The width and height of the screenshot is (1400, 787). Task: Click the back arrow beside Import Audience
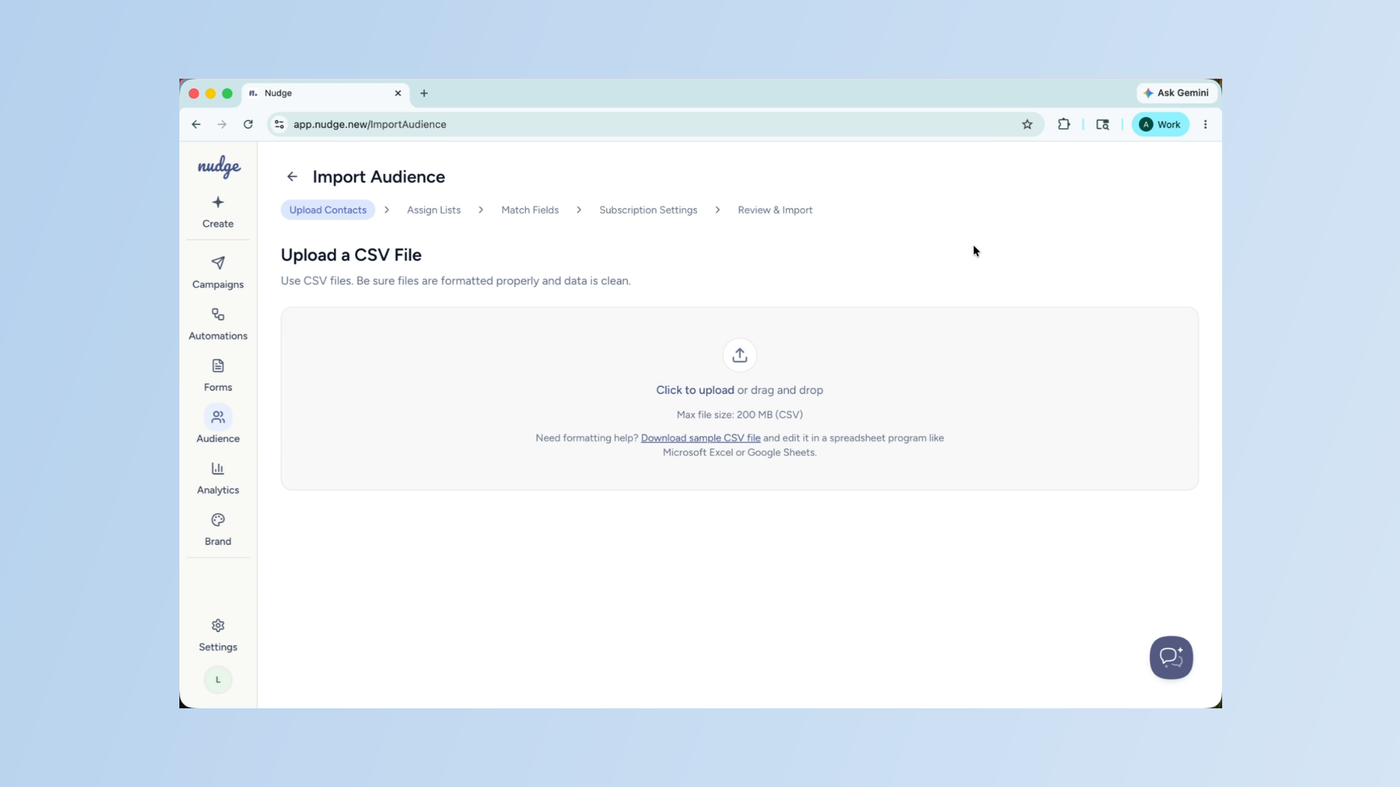point(292,177)
